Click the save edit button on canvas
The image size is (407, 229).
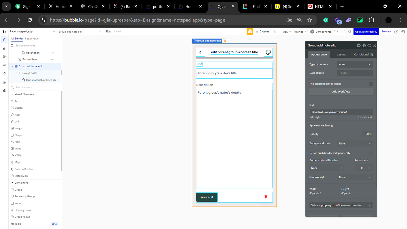coord(207,197)
